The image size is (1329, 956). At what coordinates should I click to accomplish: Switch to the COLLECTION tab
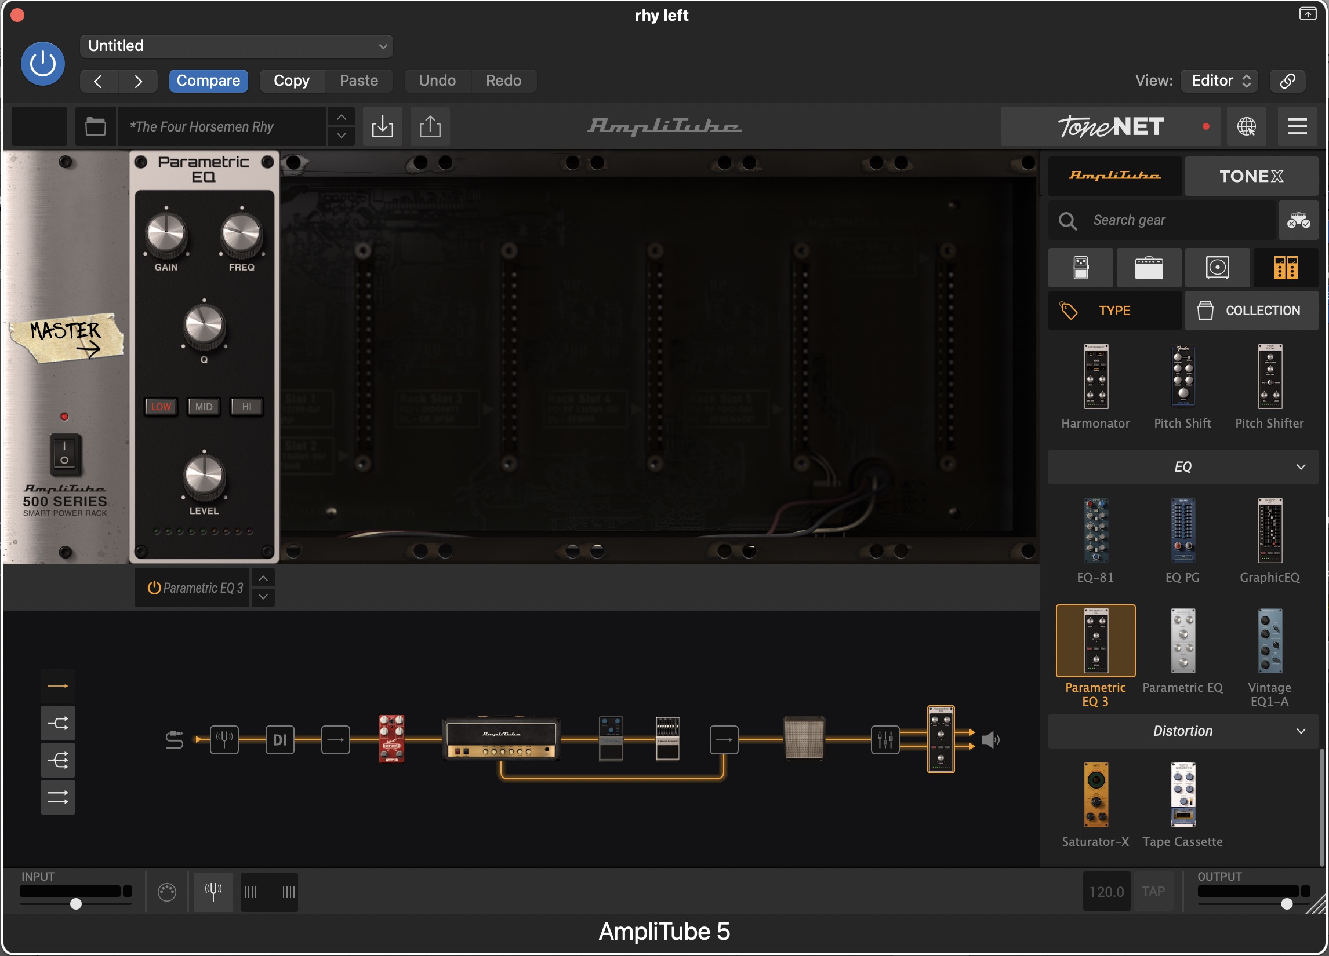point(1251,311)
